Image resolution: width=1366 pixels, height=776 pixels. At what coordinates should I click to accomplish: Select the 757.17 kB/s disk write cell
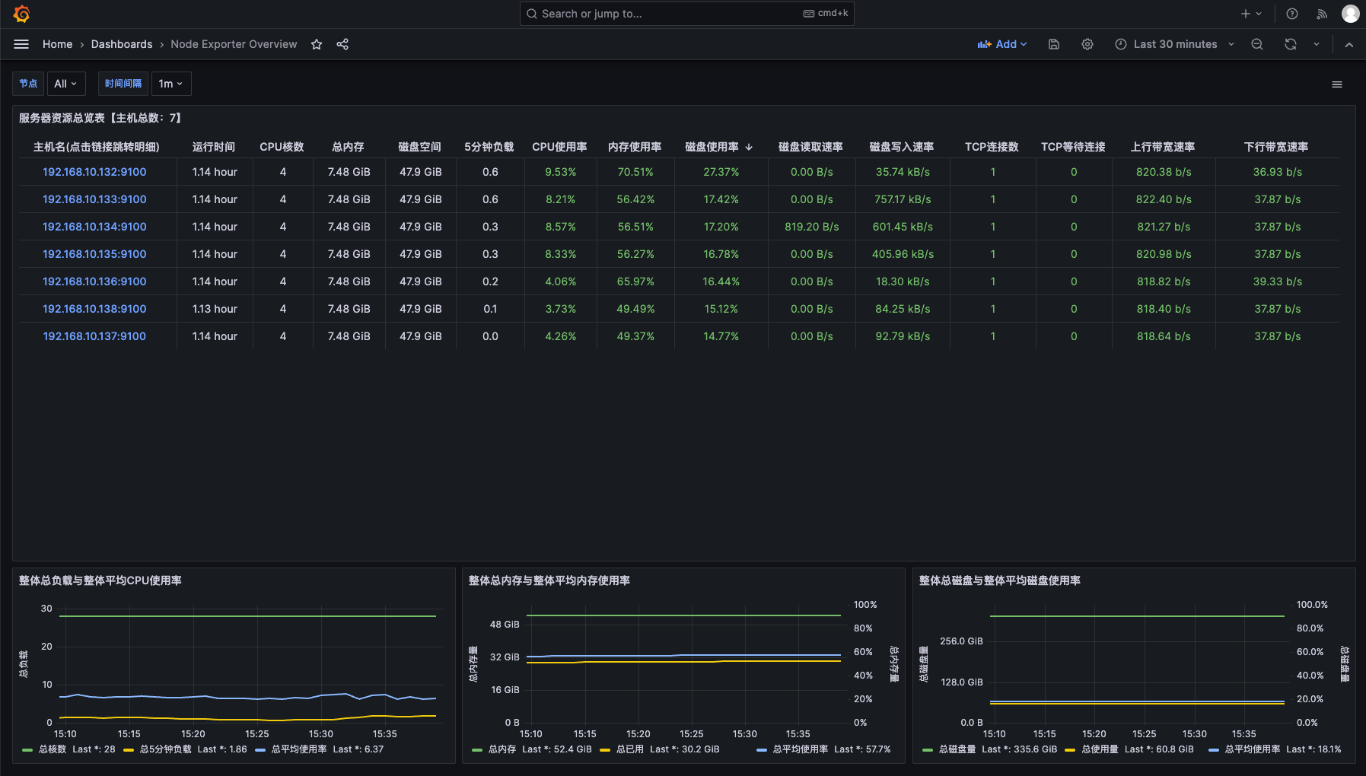click(x=903, y=199)
